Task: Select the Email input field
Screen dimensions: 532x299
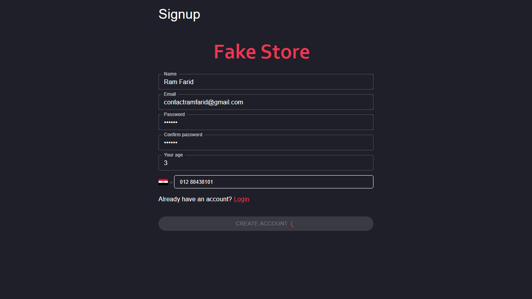Action: point(266,102)
